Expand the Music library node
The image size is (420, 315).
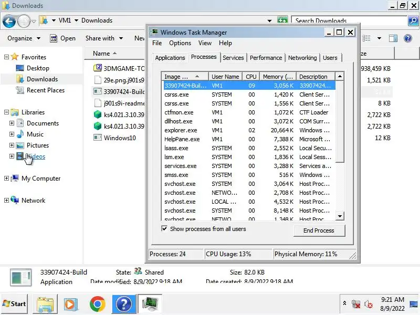(12, 134)
